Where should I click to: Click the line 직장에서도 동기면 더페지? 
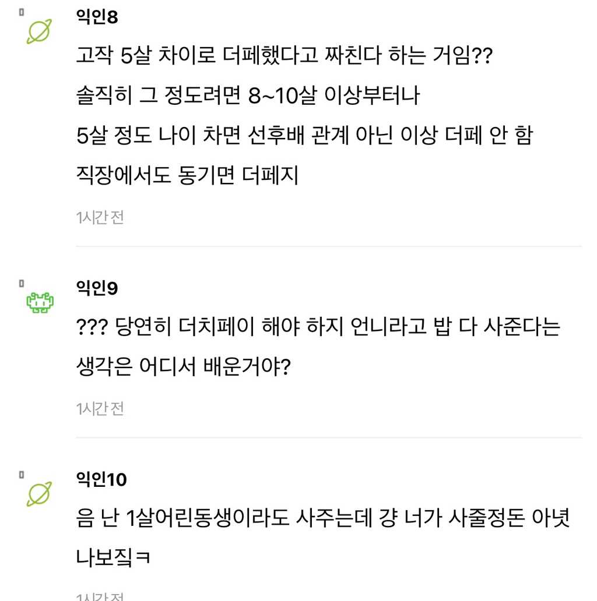[x=187, y=175]
